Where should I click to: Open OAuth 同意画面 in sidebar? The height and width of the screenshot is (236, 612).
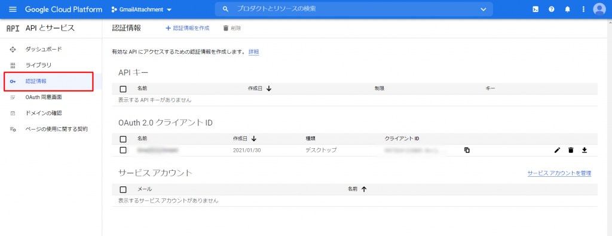(x=44, y=97)
